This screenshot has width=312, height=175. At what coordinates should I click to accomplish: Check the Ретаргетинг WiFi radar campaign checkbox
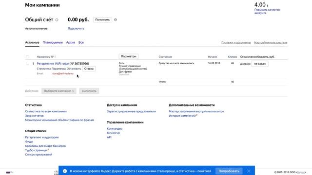(x=27, y=64)
